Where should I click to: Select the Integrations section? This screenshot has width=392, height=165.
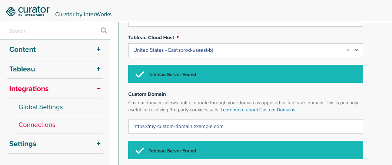(29, 89)
